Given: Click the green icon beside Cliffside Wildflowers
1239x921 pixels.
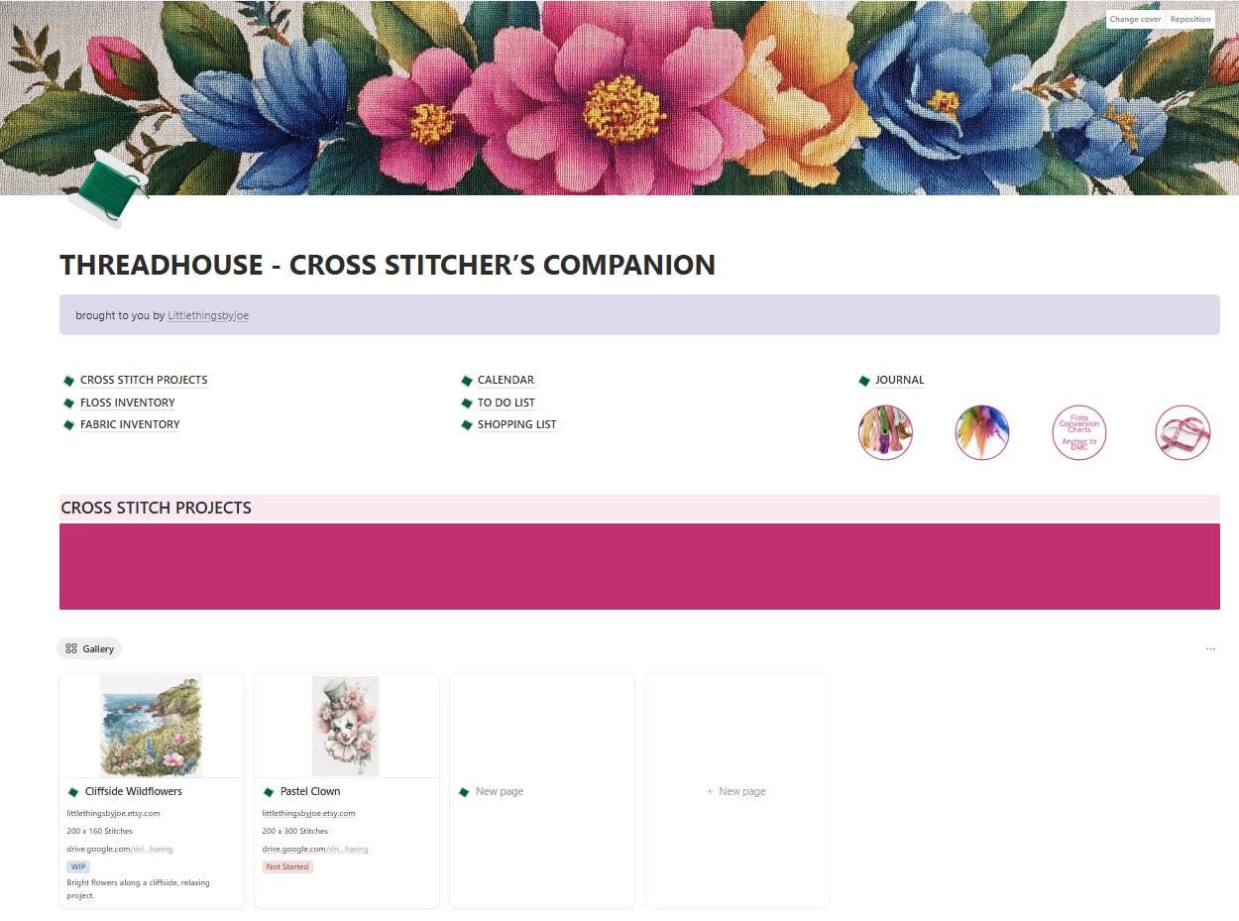Looking at the screenshot, I should pyautogui.click(x=73, y=792).
